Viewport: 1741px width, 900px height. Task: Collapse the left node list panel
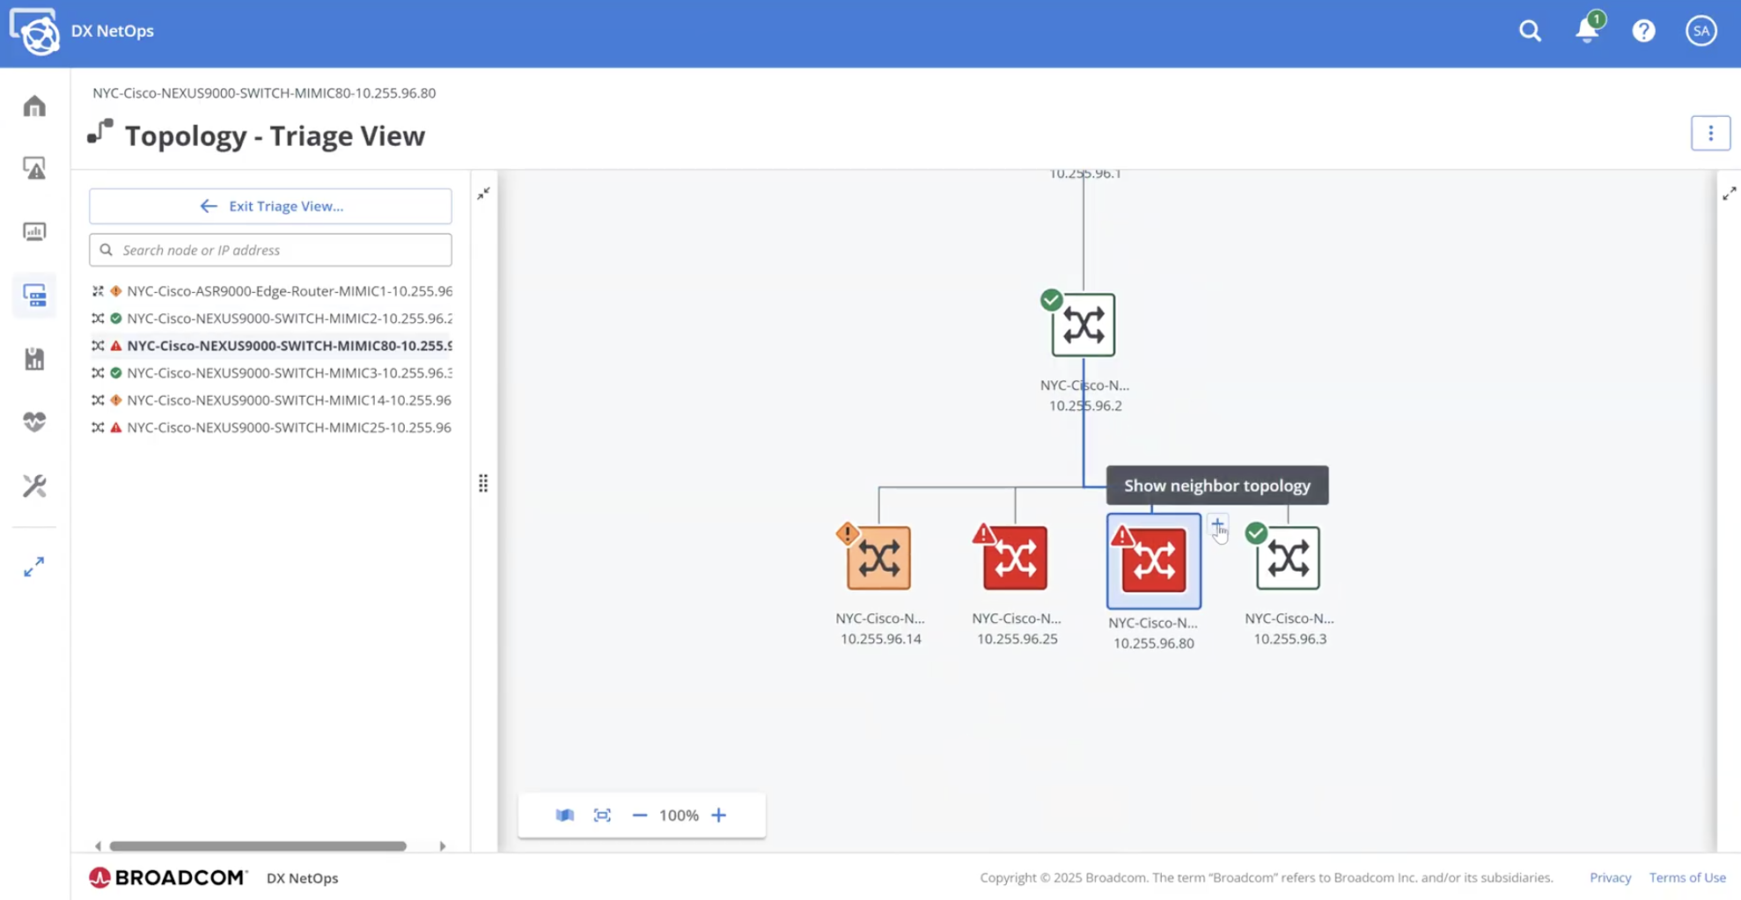click(x=483, y=194)
